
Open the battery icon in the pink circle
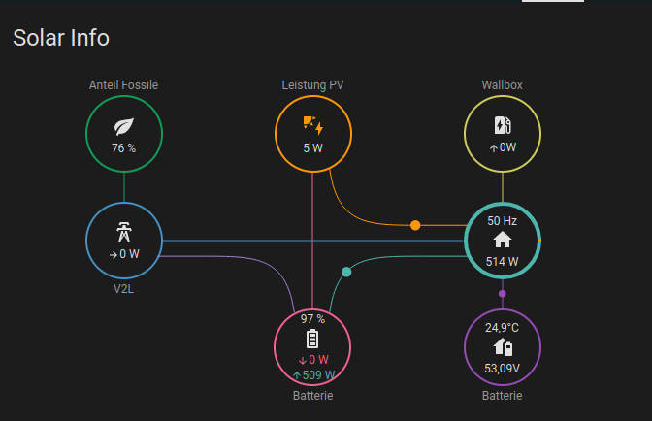pos(312,339)
